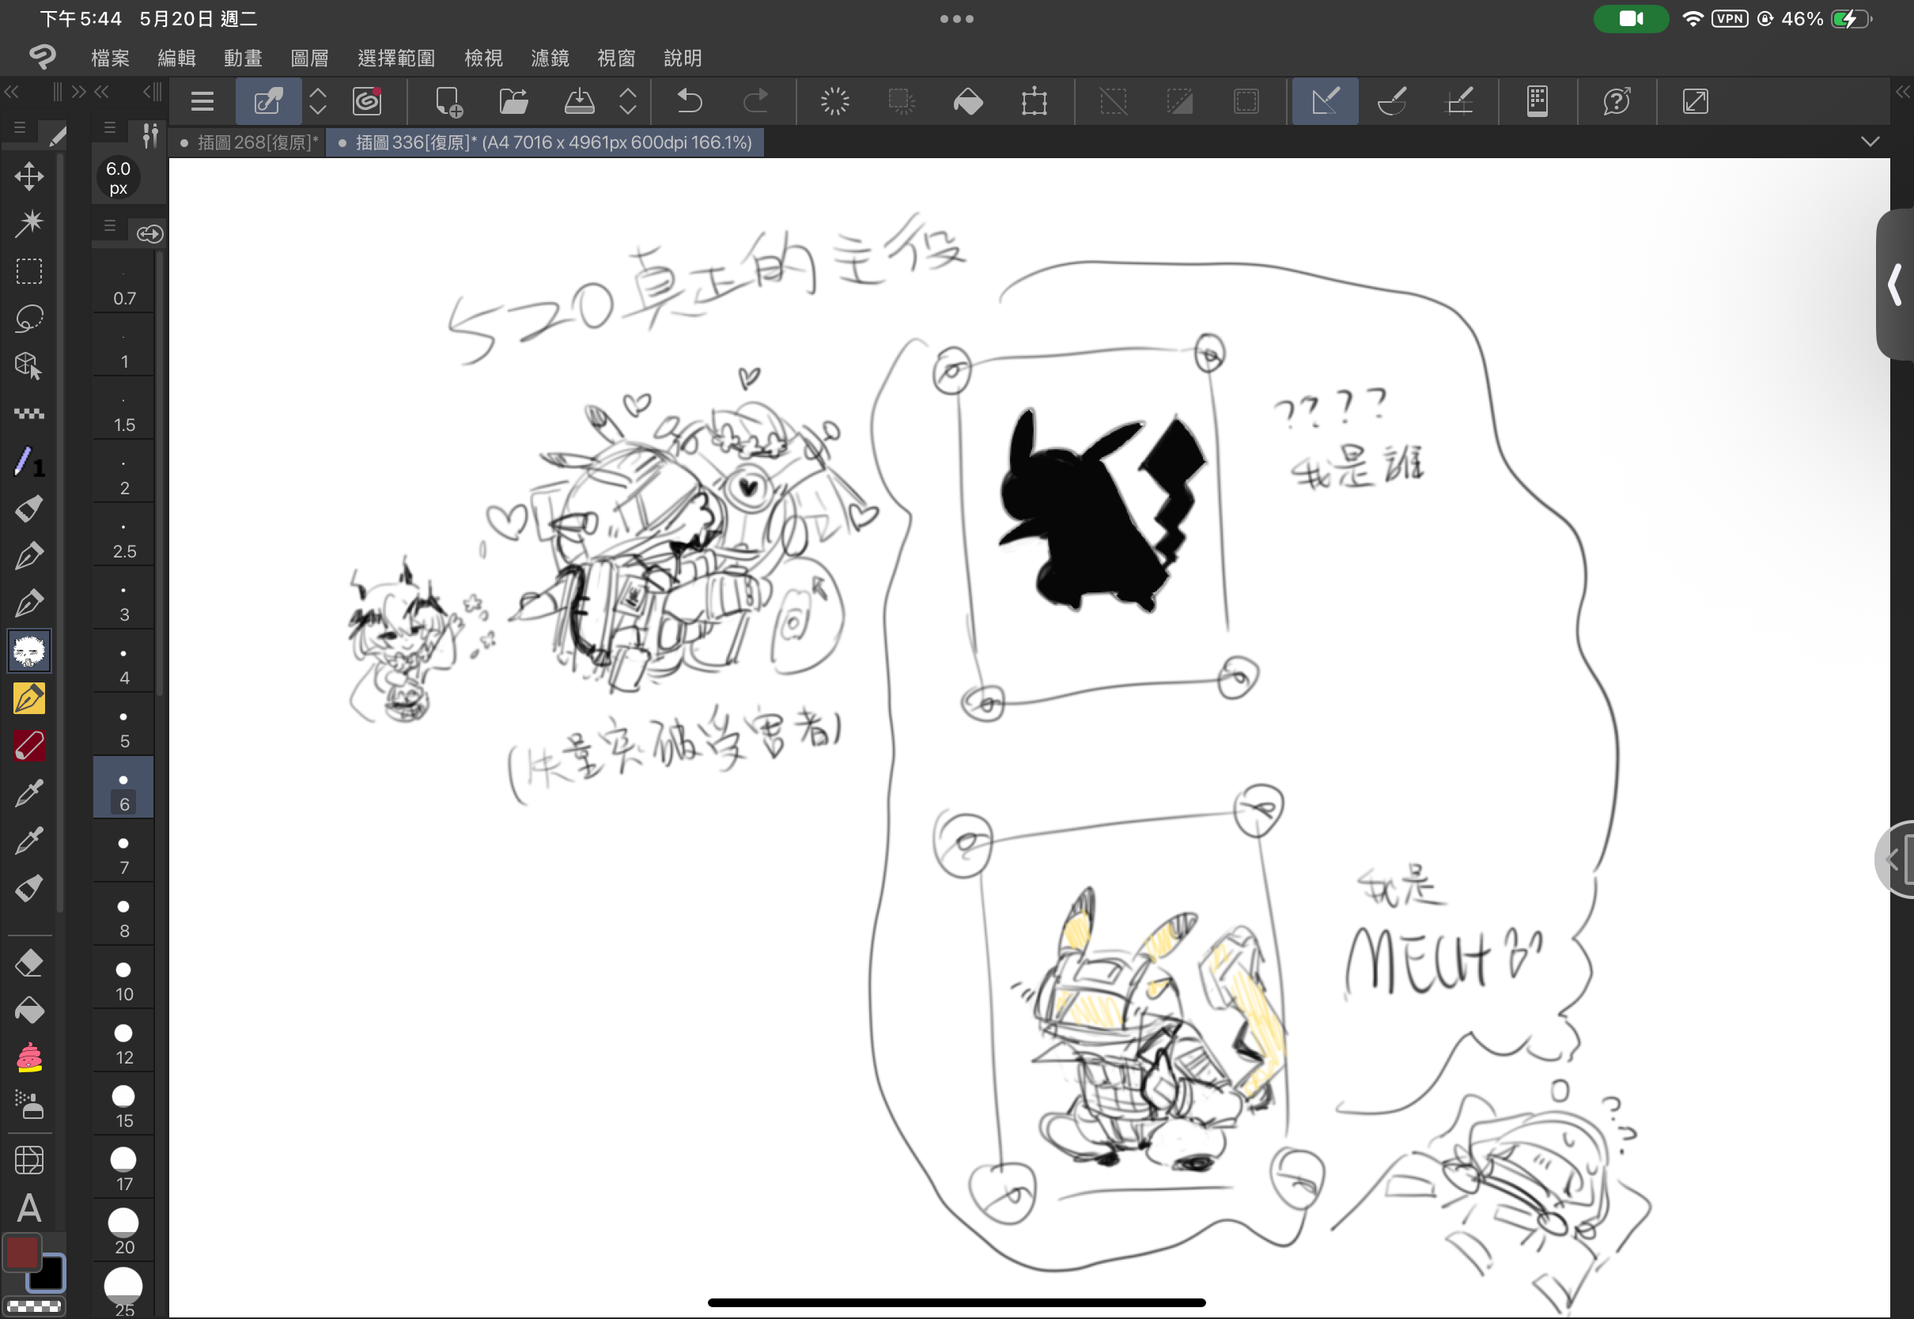Expand the lower right side panel handle
1914x1319 pixels.
(x=1896, y=860)
